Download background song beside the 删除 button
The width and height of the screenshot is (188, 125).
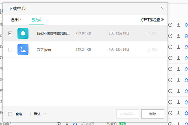[x=178, y=113]
